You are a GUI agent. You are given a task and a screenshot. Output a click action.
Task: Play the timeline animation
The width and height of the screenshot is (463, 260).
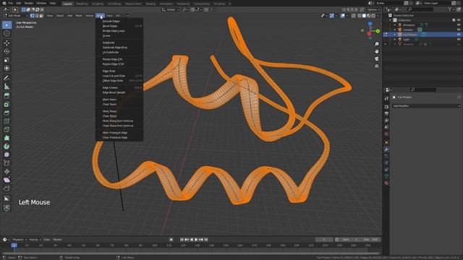pyautogui.click(x=196, y=240)
